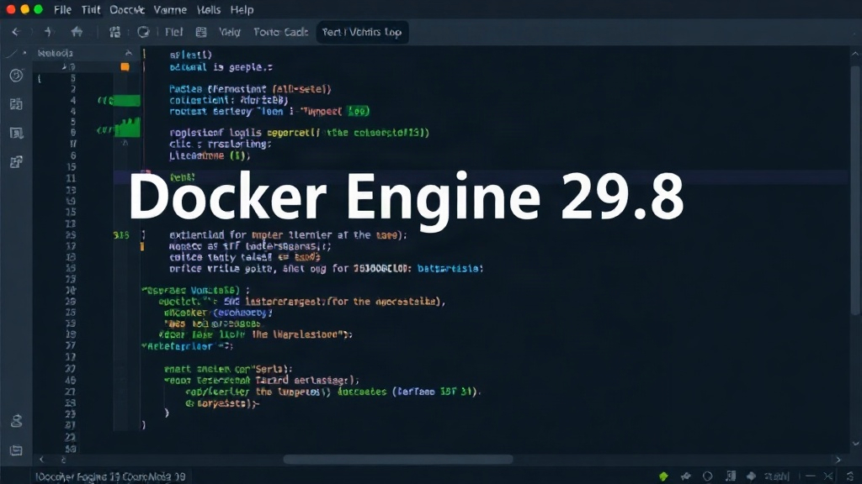Click the last icon in status bar
The image size is (862, 484).
click(x=850, y=476)
